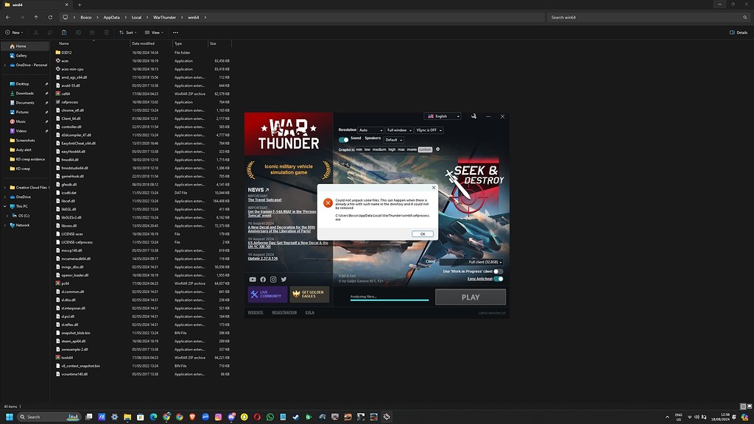754x424 pixels.
Task: Open War Thunder's Facebook page icon
Action: point(263,279)
